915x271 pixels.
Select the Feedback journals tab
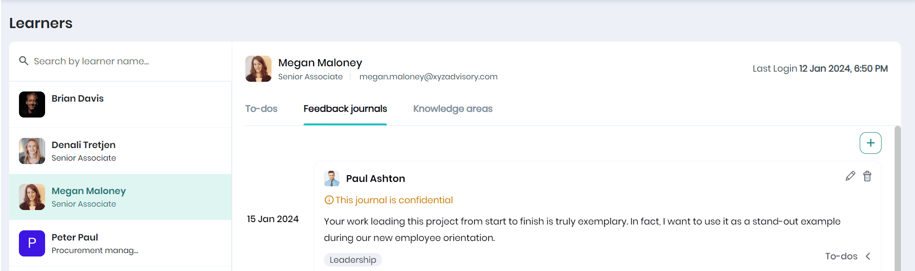coord(345,109)
